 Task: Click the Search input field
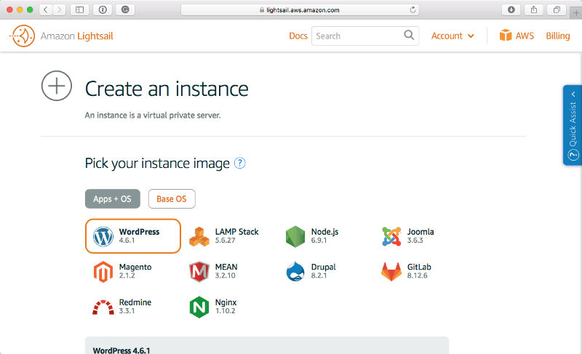pyautogui.click(x=358, y=36)
